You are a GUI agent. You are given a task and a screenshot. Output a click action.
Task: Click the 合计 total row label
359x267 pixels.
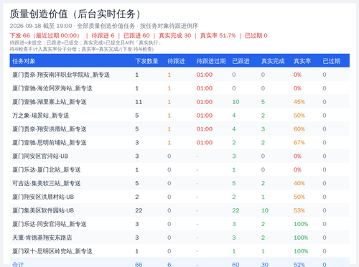[x=18, y=264]
